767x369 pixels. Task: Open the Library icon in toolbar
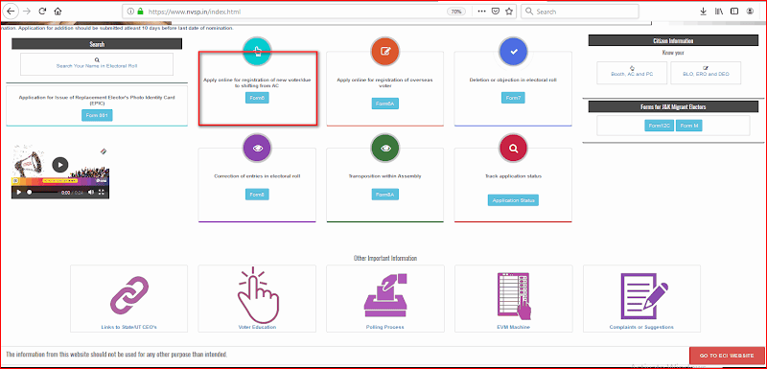tap(718, 12)
